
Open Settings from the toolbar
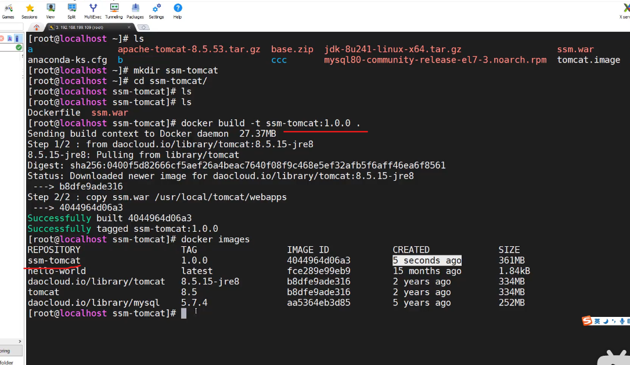[157, 9]
